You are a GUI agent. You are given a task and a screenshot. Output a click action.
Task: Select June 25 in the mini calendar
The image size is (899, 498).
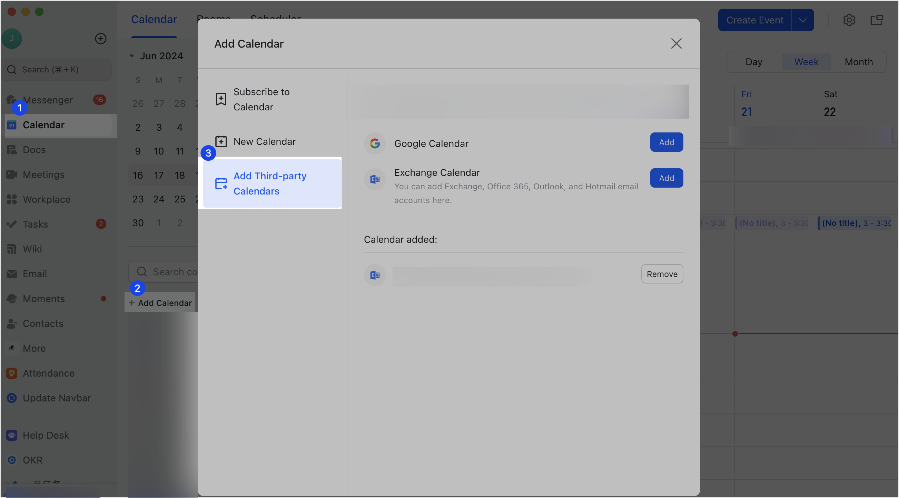[x=180, y=199]
